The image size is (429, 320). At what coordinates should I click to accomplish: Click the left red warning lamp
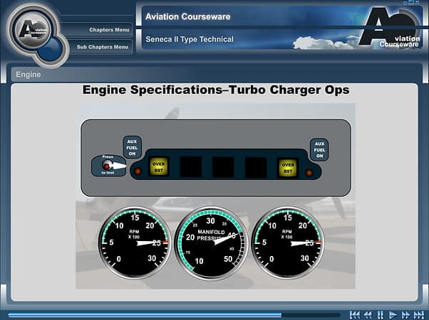pos(138,171)
